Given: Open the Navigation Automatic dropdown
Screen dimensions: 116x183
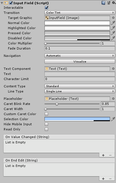Looking at the screenshot, I should [80, 56].
